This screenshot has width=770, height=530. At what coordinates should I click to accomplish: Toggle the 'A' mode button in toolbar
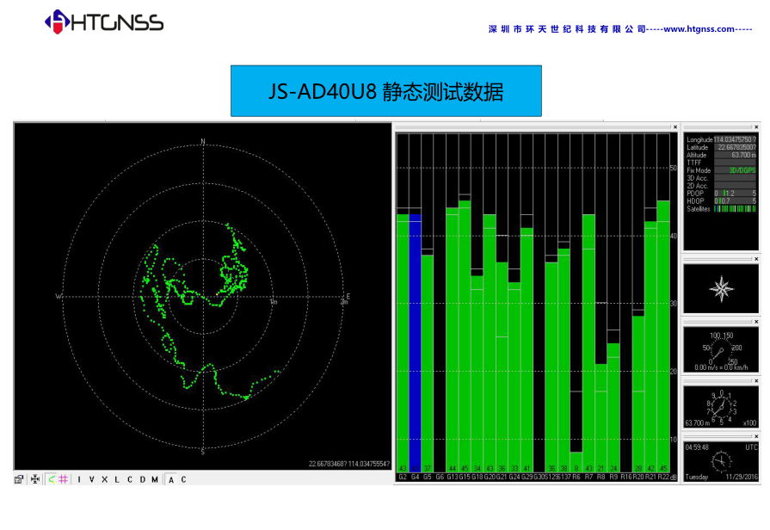tap(170, 479)
